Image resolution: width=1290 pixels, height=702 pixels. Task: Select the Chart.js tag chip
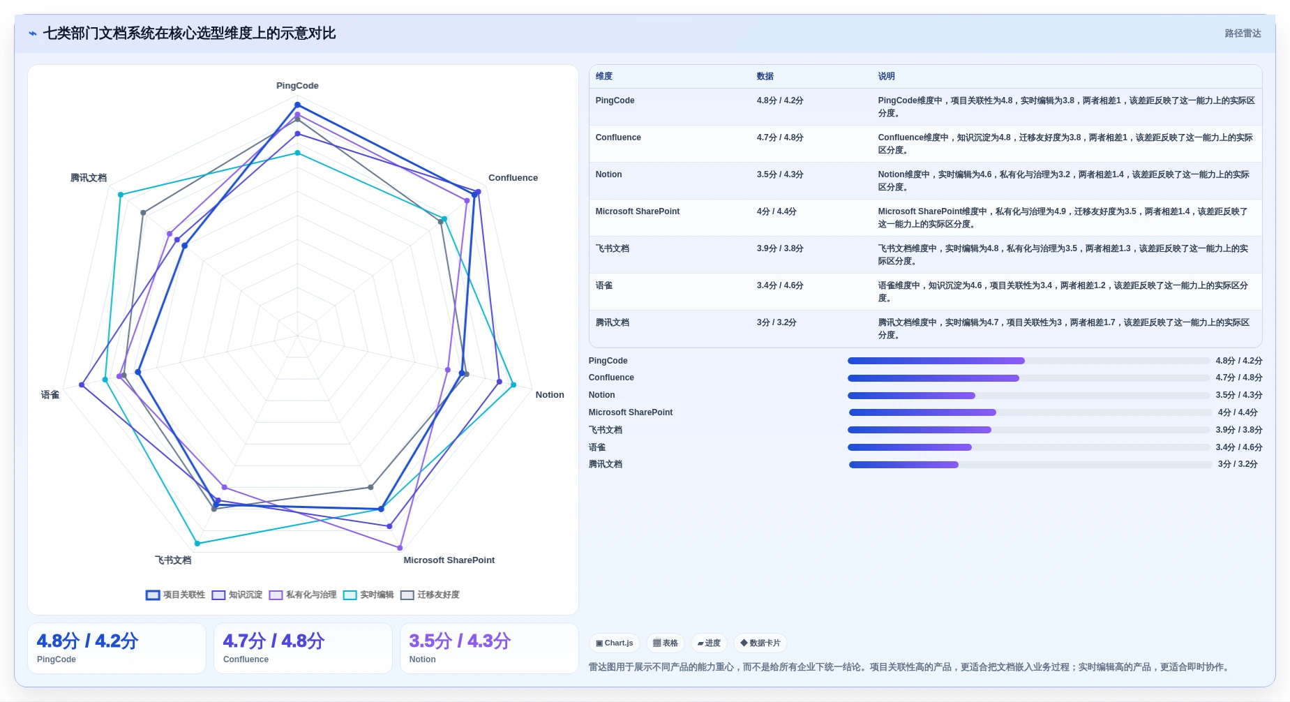(615, 643)
